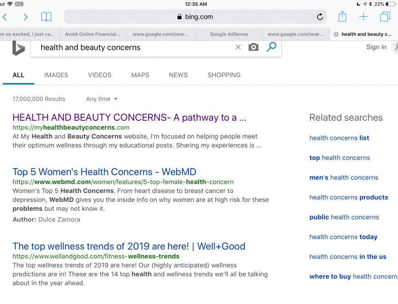This screenshot has height=304, width=398.
Task: Tap the VPN status indicator
Action: 19,4
